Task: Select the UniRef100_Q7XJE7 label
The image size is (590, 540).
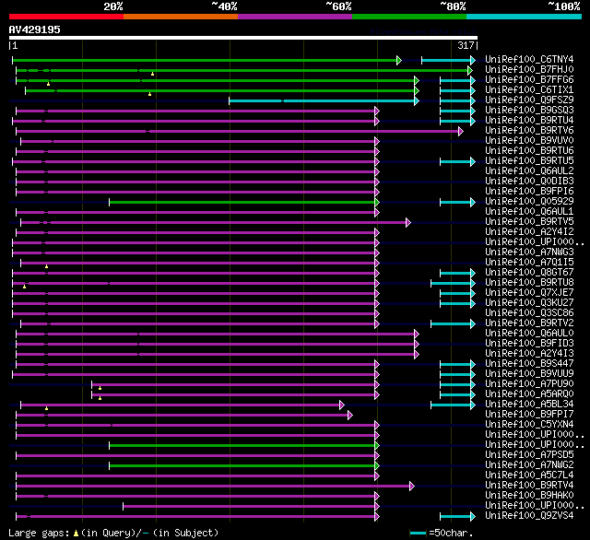Action: pos(529,293)
